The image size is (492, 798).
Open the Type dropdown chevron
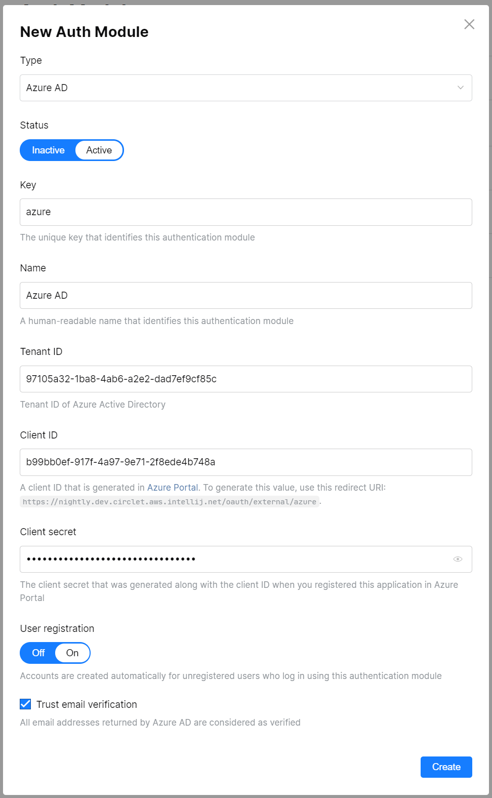(460, 88)
